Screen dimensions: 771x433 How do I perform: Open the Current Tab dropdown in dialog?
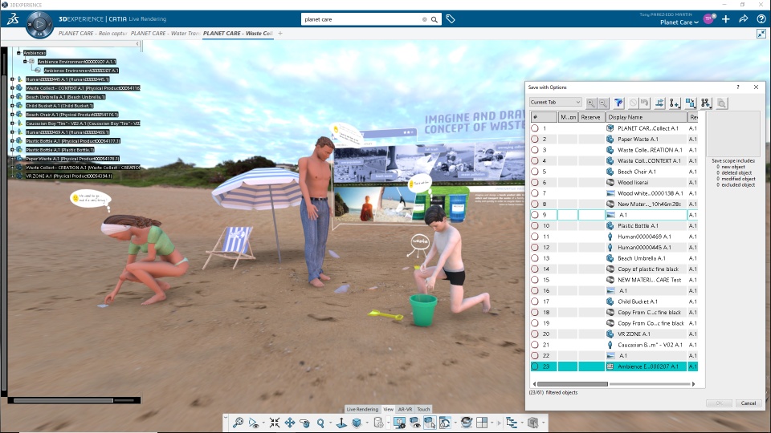[556, 102]
